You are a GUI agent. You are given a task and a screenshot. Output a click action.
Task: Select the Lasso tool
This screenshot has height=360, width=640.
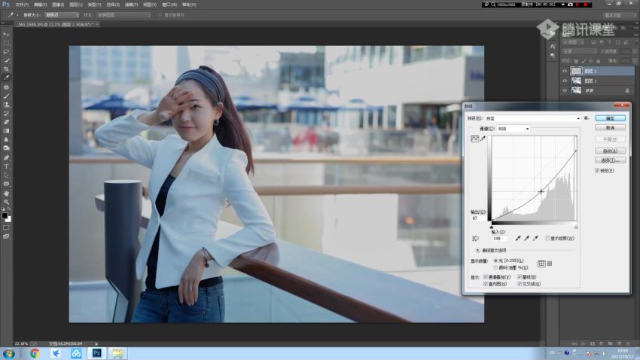tap(6, 51)
